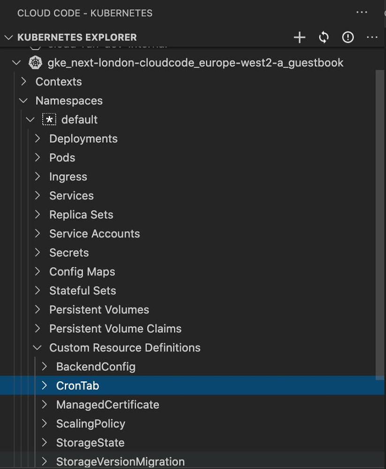Select the Ingress label
The image size is (386, 469).
coord(68,177)
